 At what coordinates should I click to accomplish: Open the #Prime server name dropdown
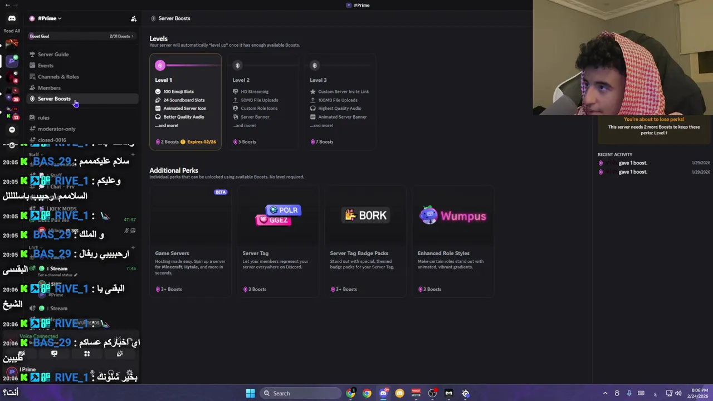[x=50, y=18]
